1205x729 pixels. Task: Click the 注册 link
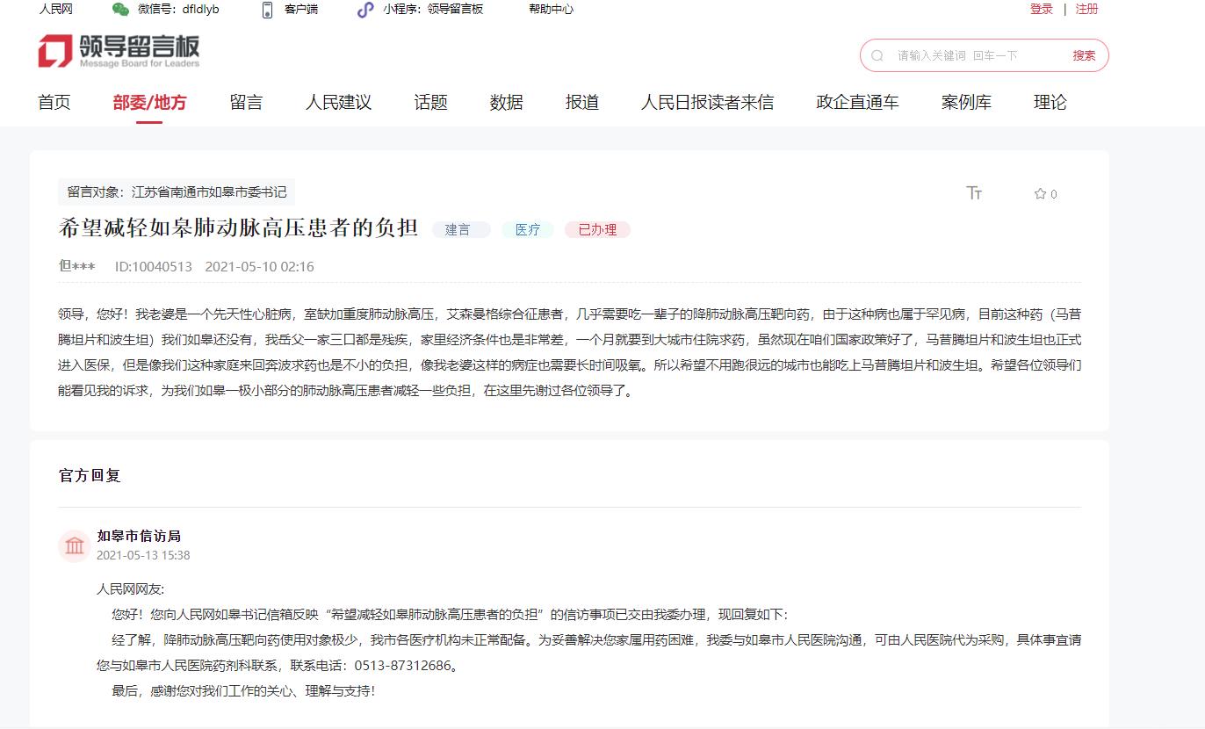pyautogui.click(x=1086, y=9)
